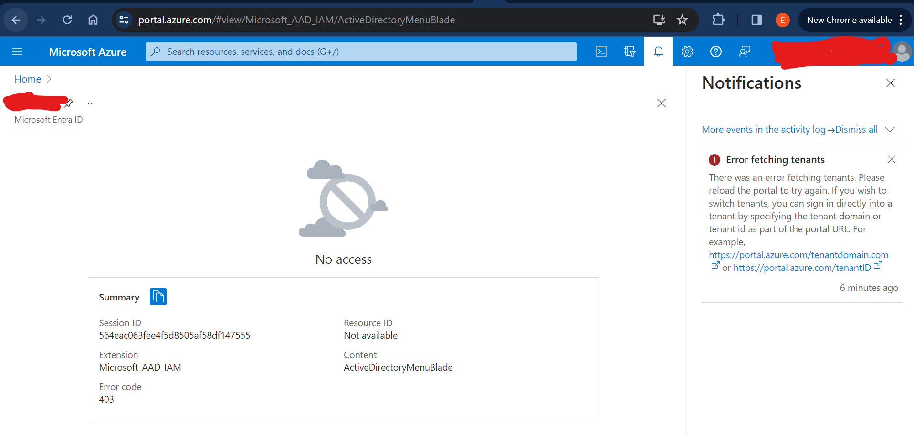
Task: Launch Cloud Shell from the top bar
Action: [601, 52]
